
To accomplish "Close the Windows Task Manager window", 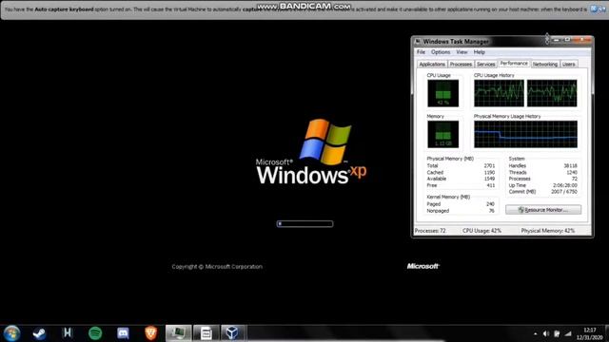I will (582, 40).
